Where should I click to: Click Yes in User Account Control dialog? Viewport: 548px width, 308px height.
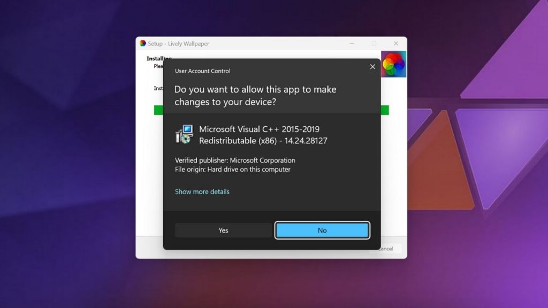click(x=223, y=230)
